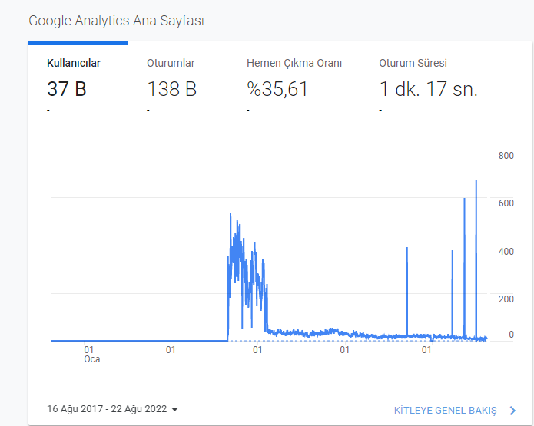Click the %35,61 bounce rate value
The height and width of the screenshot is (426, 534).
277,89
